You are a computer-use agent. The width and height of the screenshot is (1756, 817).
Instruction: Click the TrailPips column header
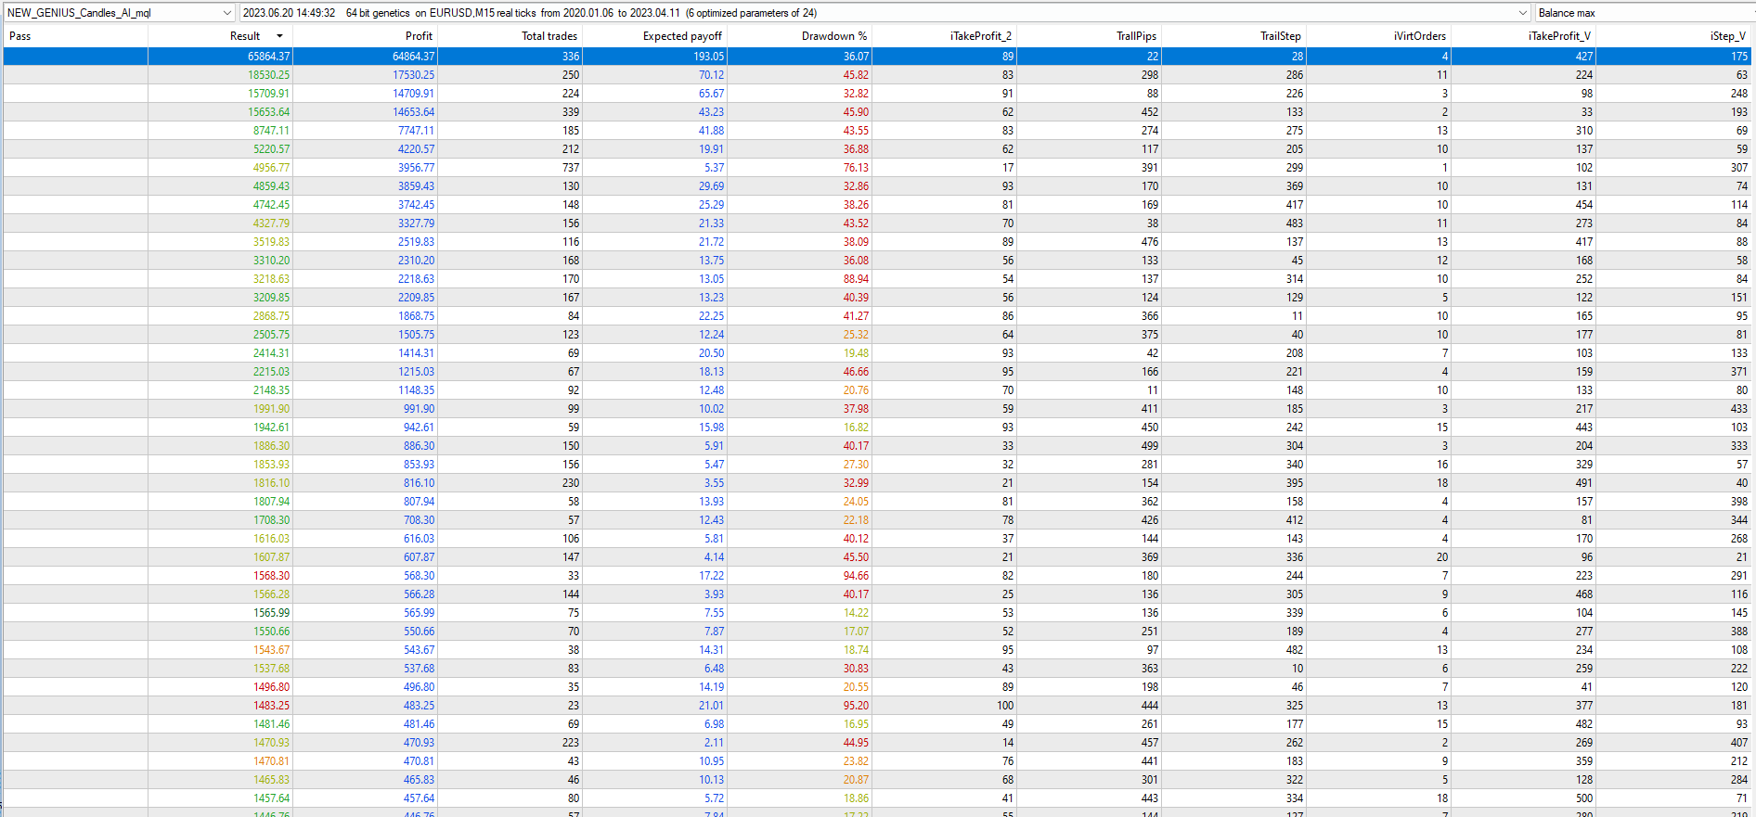click(x=1136, y=36)
